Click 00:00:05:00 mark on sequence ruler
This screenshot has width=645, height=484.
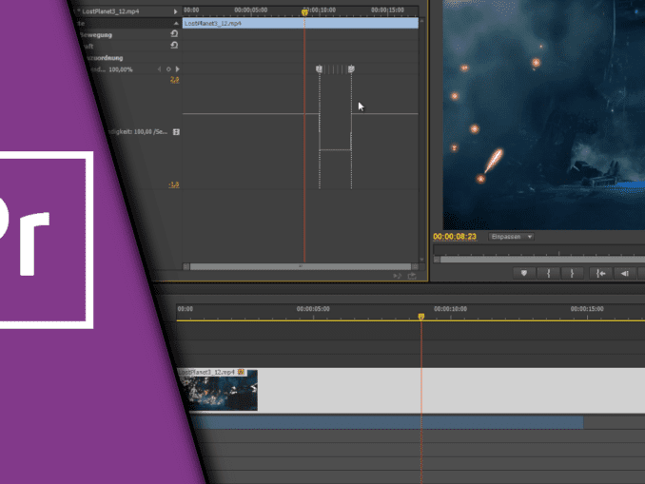pyautogui.click(x=313, y=309)
